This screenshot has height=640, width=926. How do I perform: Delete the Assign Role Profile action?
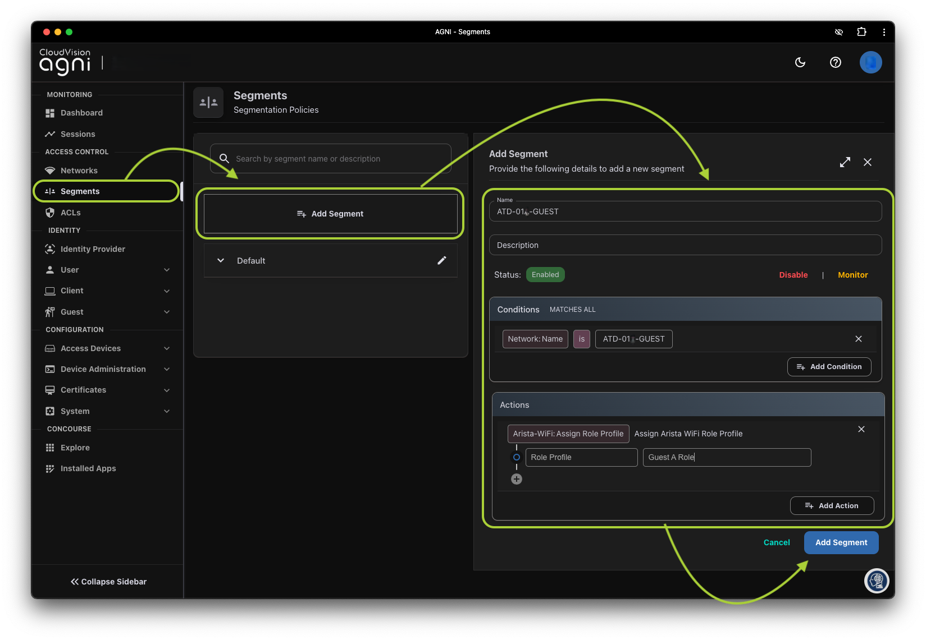[x=861, y=429]
